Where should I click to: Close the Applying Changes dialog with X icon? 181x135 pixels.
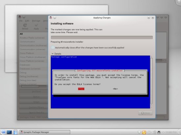coord(153,18)
